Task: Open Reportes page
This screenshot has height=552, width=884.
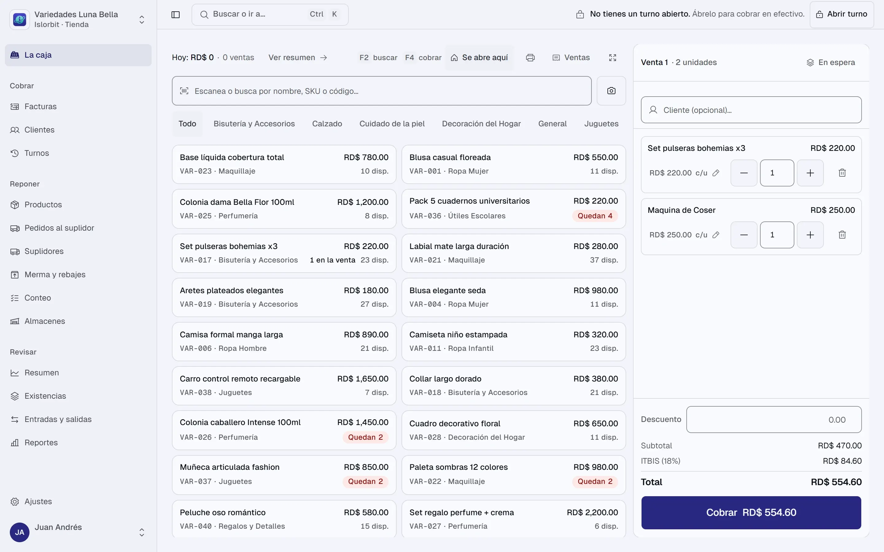Action: (x=78, y=443)
